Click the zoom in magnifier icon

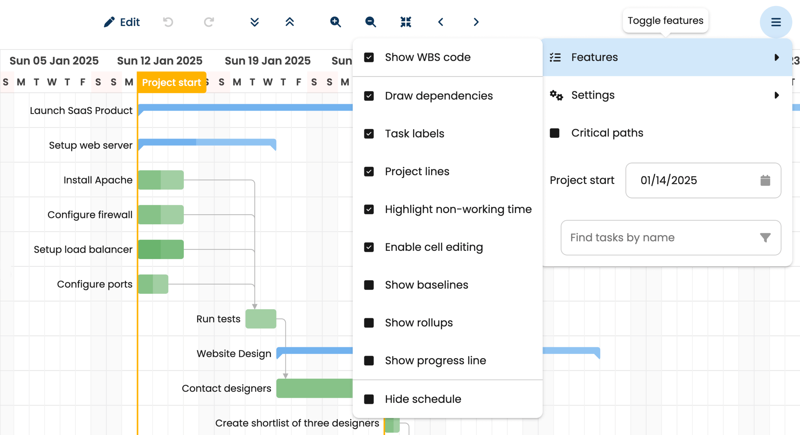click(x=335, y=22)
